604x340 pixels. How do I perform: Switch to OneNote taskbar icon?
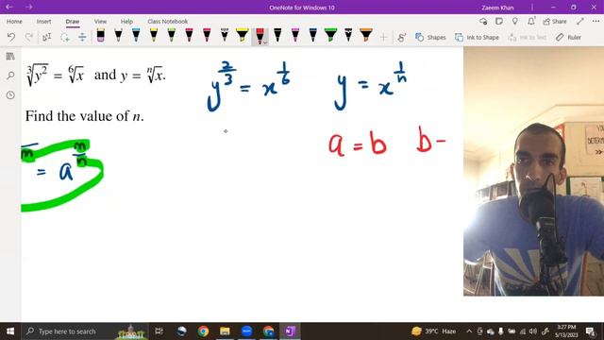pos(290,331)
